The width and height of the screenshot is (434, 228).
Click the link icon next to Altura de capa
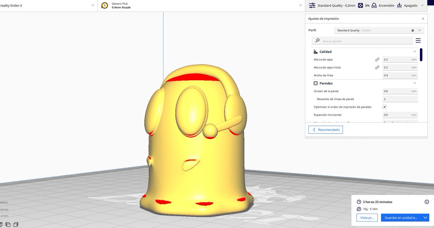[x=377, y=59]
